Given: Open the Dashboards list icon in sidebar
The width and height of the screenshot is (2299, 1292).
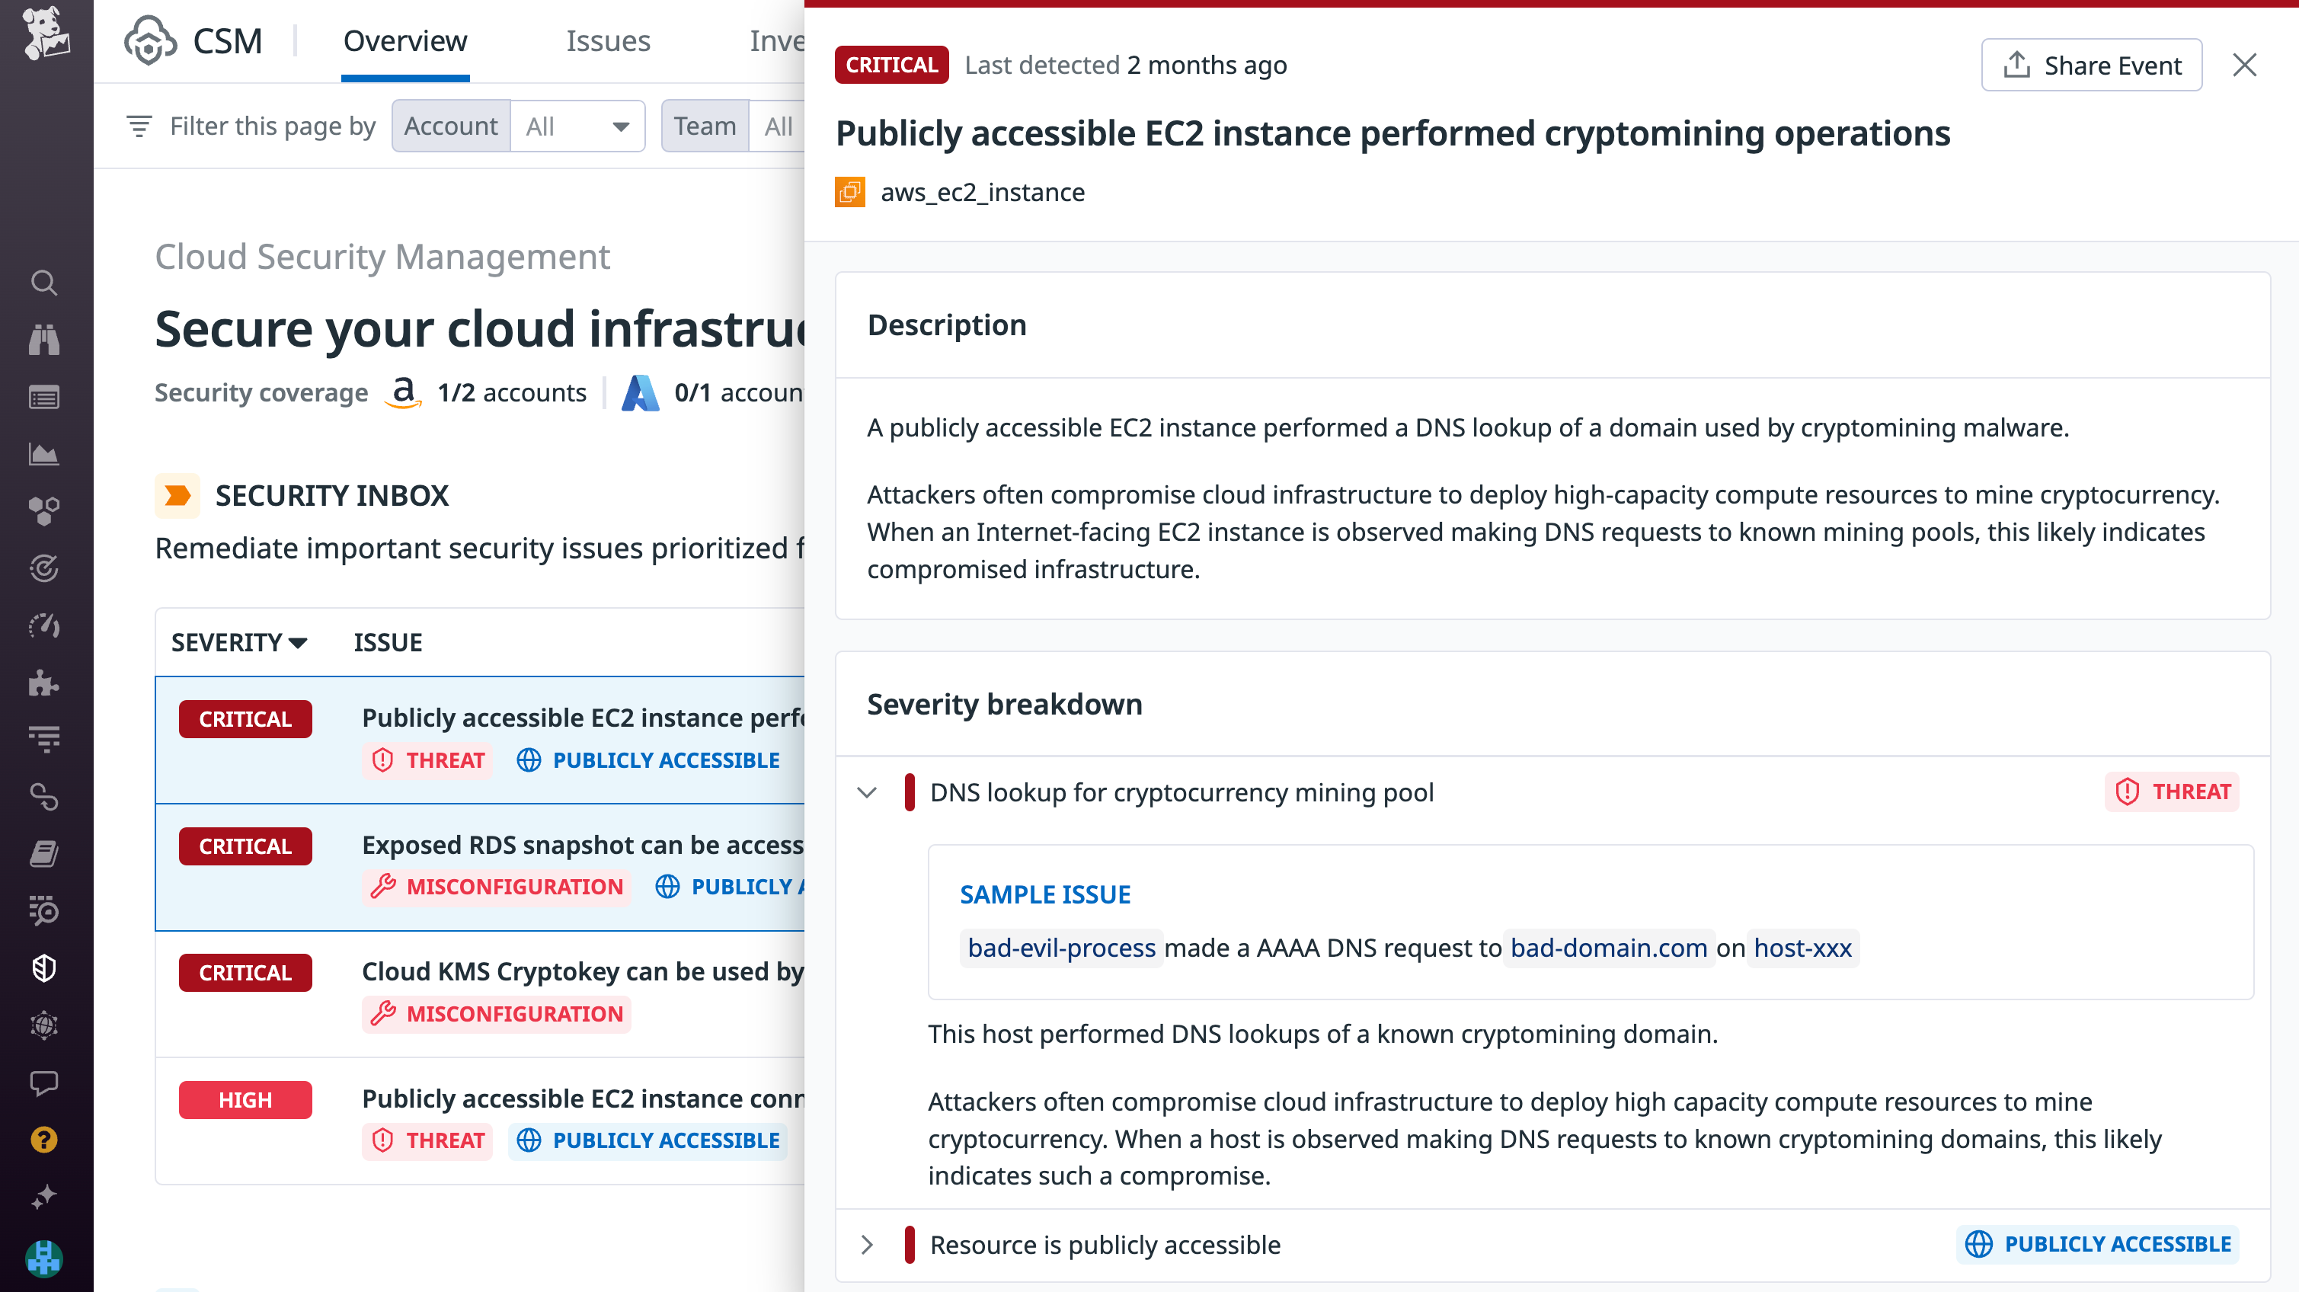Looking at the screenshot, I should [x=45, y=397].
